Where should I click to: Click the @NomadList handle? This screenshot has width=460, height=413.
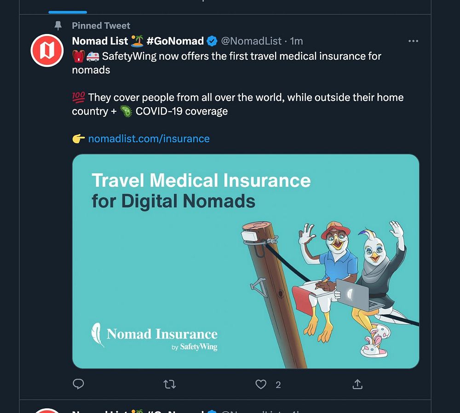251,41
